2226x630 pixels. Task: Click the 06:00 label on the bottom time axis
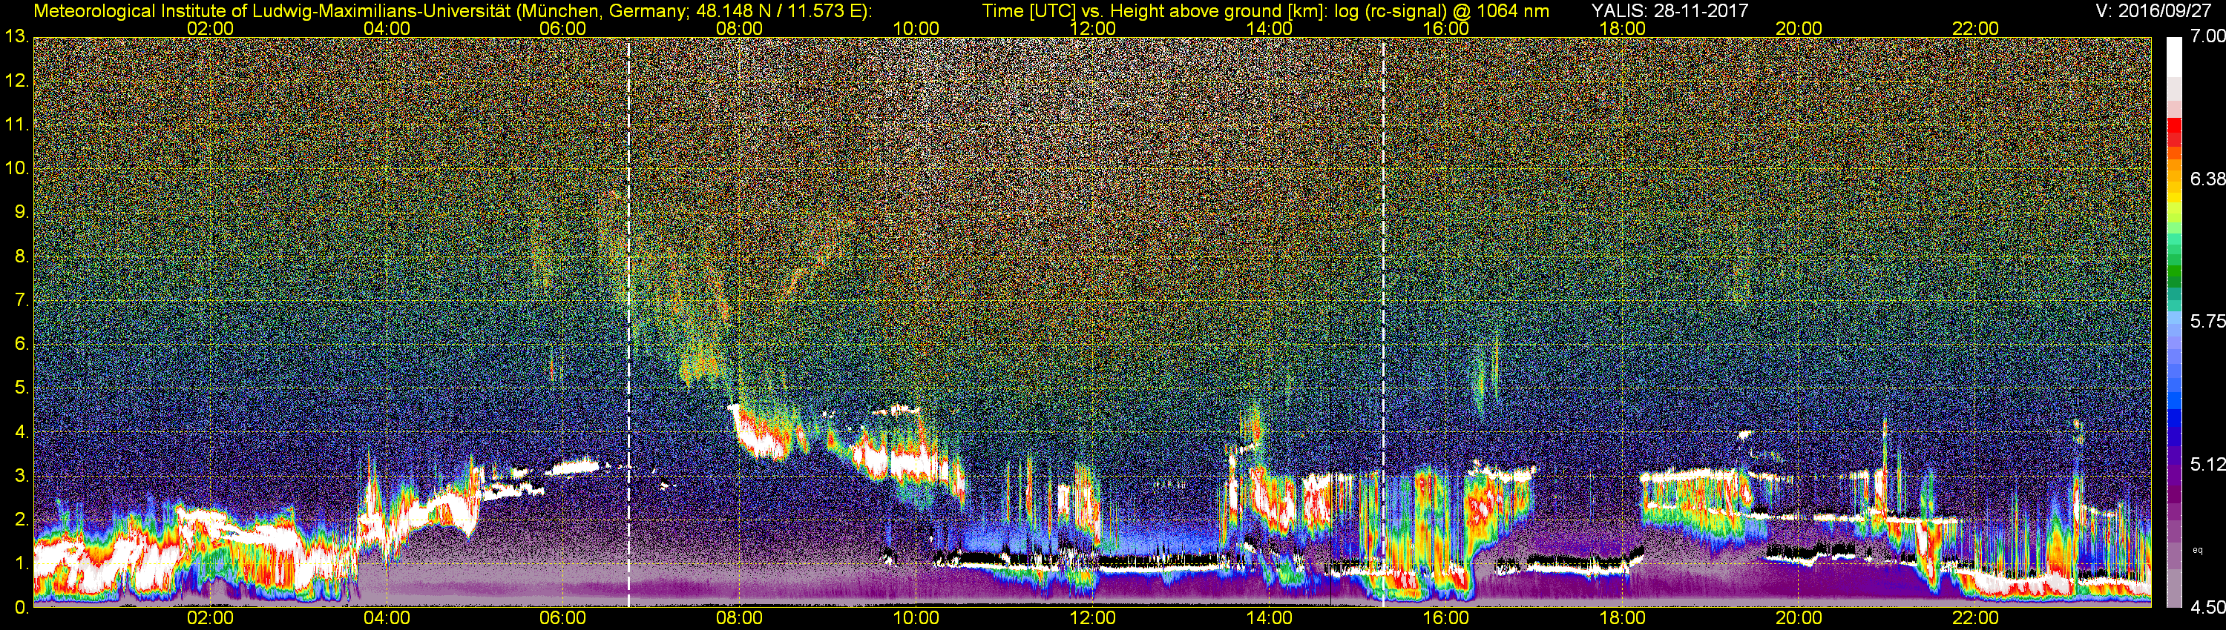pyautogui.click(x=562, y=618)
